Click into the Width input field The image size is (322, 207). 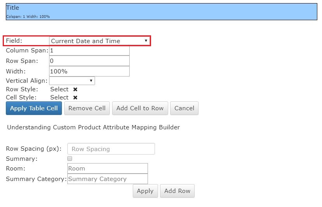pos(89,71)
